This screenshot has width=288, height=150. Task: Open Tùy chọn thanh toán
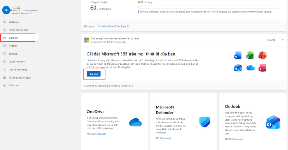19,78
